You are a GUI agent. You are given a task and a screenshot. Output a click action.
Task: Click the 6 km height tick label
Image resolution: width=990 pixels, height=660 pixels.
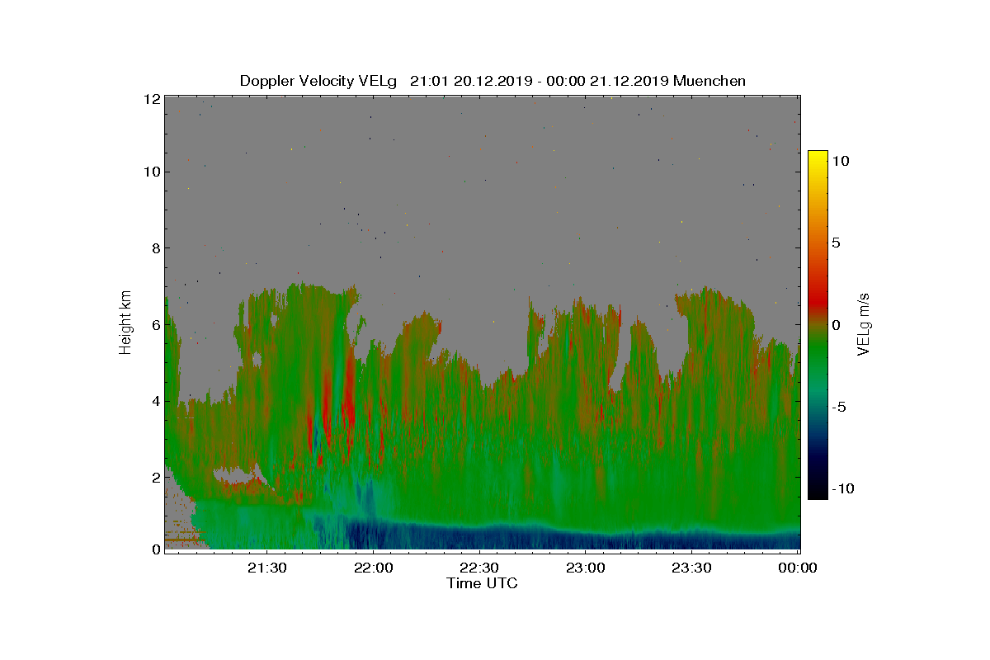[x=154, y=324]
